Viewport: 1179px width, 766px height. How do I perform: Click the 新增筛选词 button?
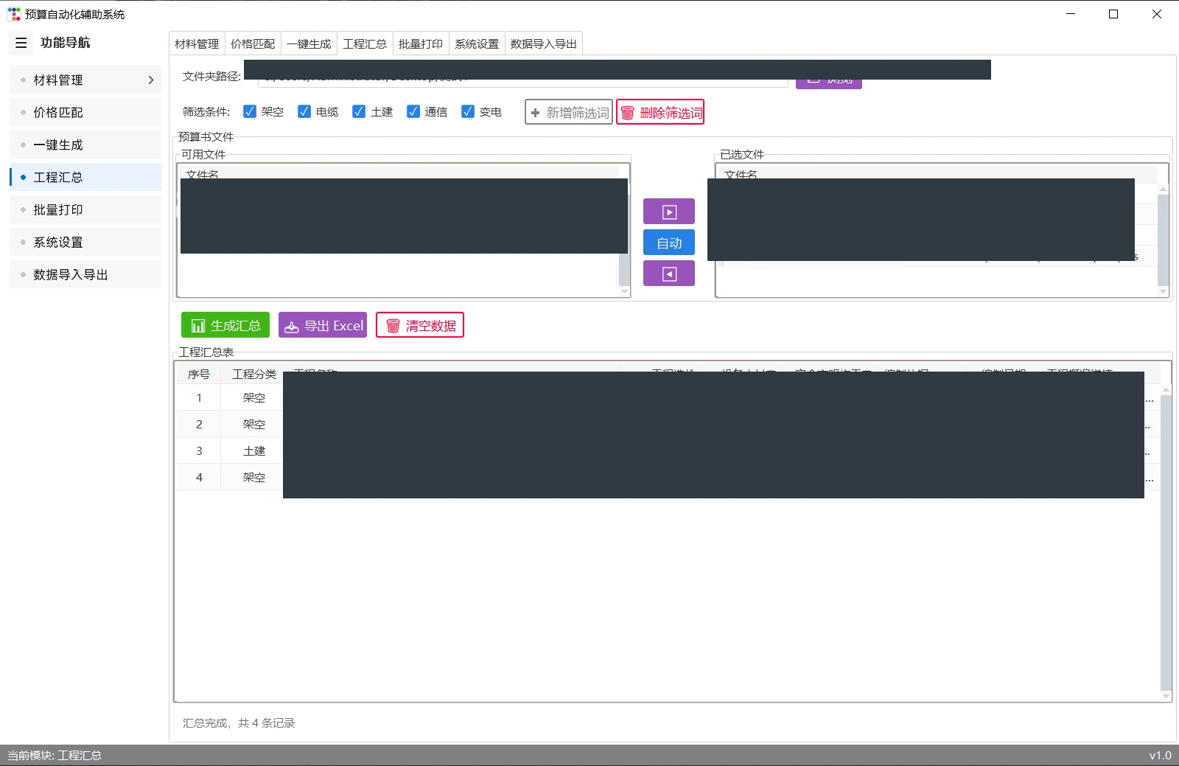pyautogui.click(x=569, y=112)
